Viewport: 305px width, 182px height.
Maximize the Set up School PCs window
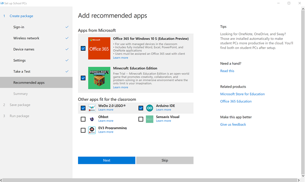coord(289,3)
